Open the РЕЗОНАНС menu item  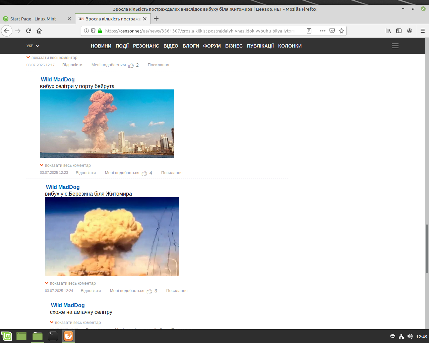click(x=146, y=46)
